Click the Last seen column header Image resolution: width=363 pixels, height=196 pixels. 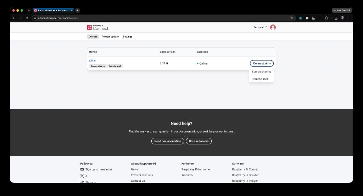(202, 52)
